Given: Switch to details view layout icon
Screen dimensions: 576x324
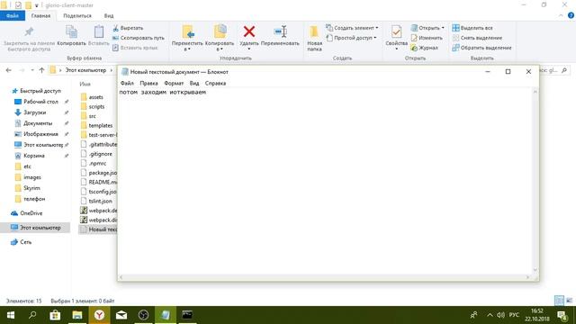Looking at the screenshot, I should pyautogui.click(x=559, y=301).
